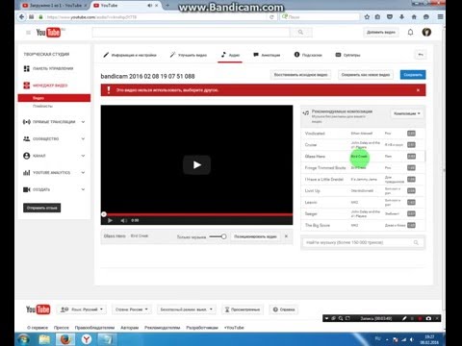Image resolution: width=462 pixels, height=346 pixels.
Task: Open the YouTube hamburger guide menu
Action: click(x=28, y=33)
